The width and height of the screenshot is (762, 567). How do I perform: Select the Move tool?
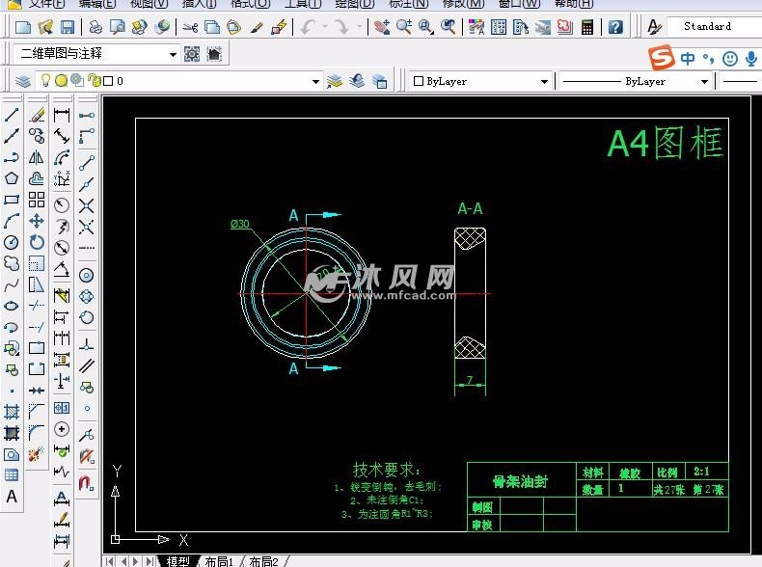(37, 221)
